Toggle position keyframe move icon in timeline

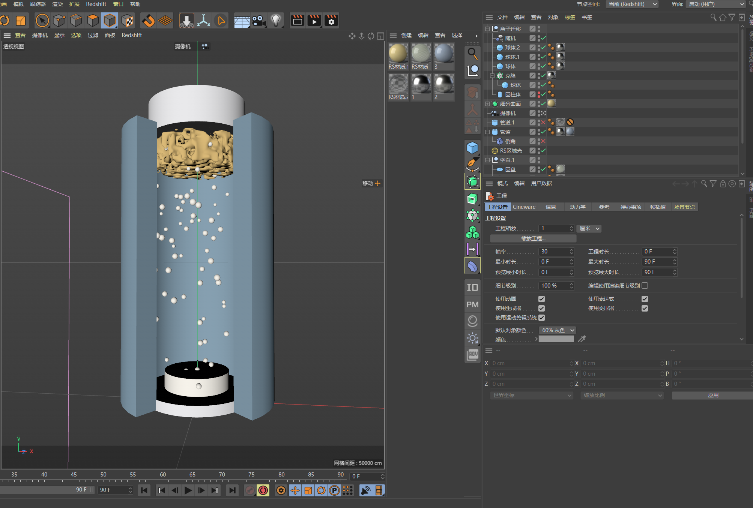point(295,490)
